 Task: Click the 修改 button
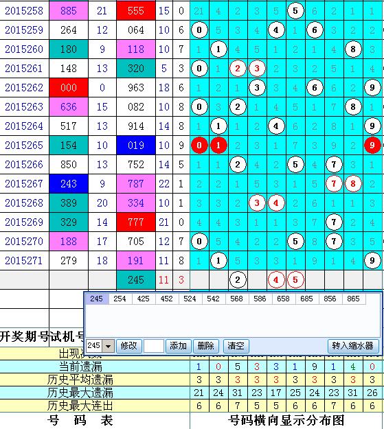point(128,346)
